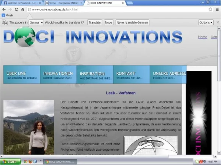Click the Home link in header
Viewport: 221px width, 165px height.
pyautogui.click(x=202, y=37)
